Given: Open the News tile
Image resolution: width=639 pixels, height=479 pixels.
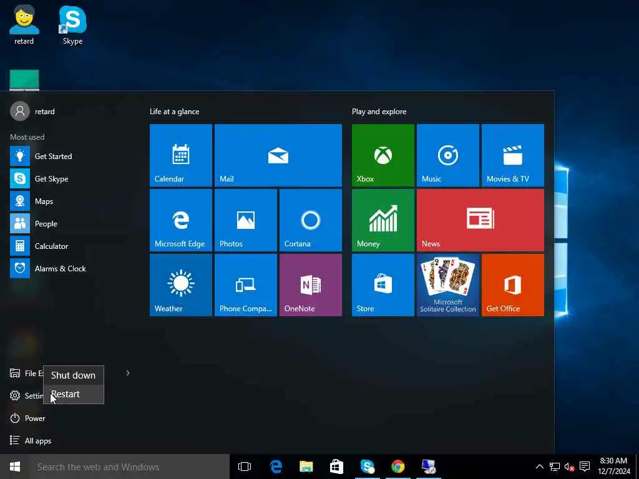Looking at the screenshot, I should pyautogui.click(x=480, y=220).
